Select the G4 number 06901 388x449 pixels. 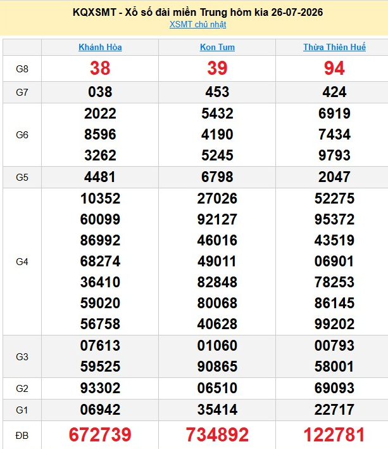point(334,261)
